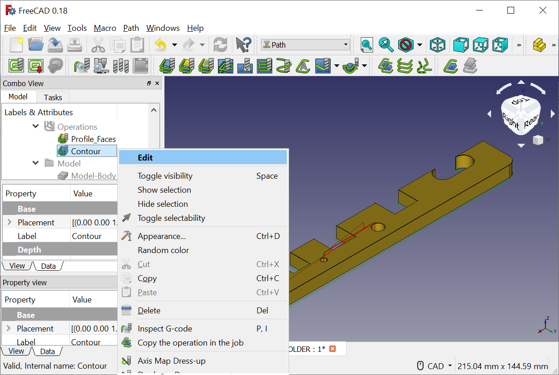Image resolution: width=559 pixels, height=375 pixels.
Task: Choose Edit from the context menu
Action: point(203,157)
